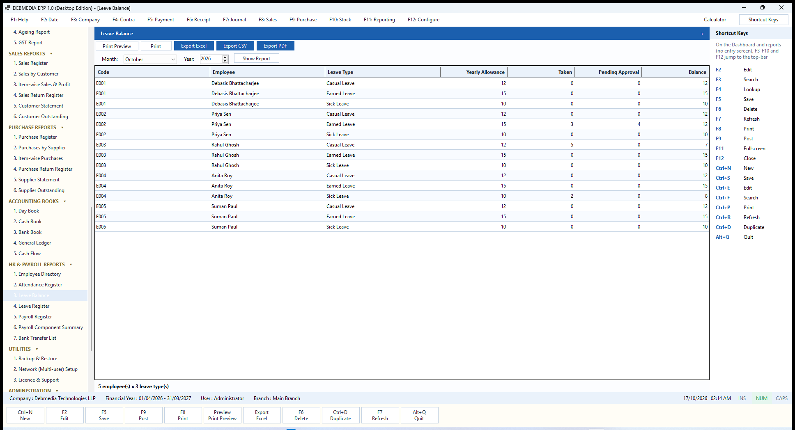Click the Ctrl+N New bottom button
Image resolution: width=795 pixels, height=430 pixels.
(25, 415)
